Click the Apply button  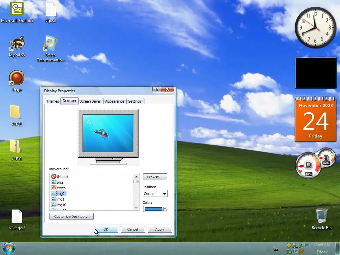(160, 229)
